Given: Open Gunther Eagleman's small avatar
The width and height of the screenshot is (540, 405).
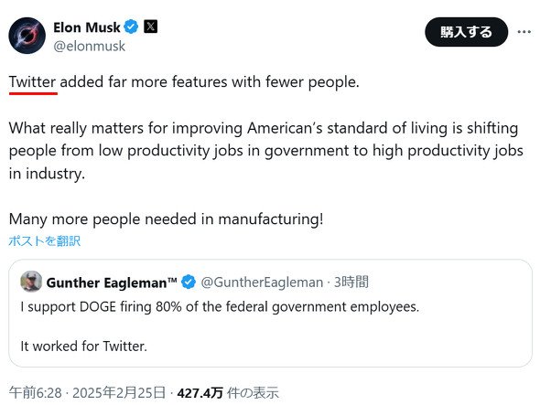Looking at the screenshot, I should point(31,282).
